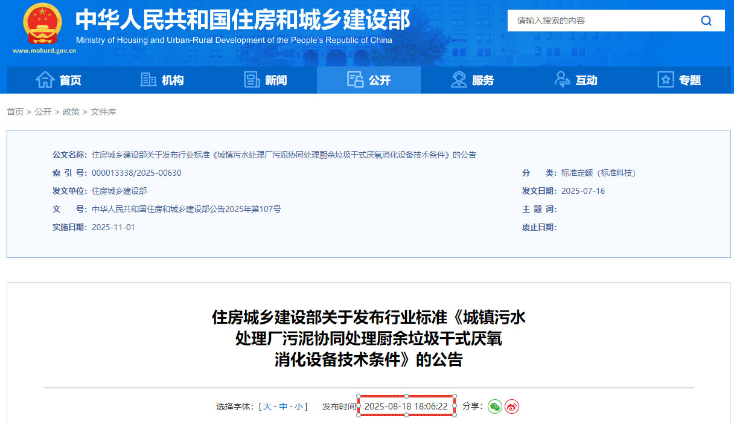Click the search magnifier icon
The height and width of the screenshot is (424, 734).
[x=706, y=21]
